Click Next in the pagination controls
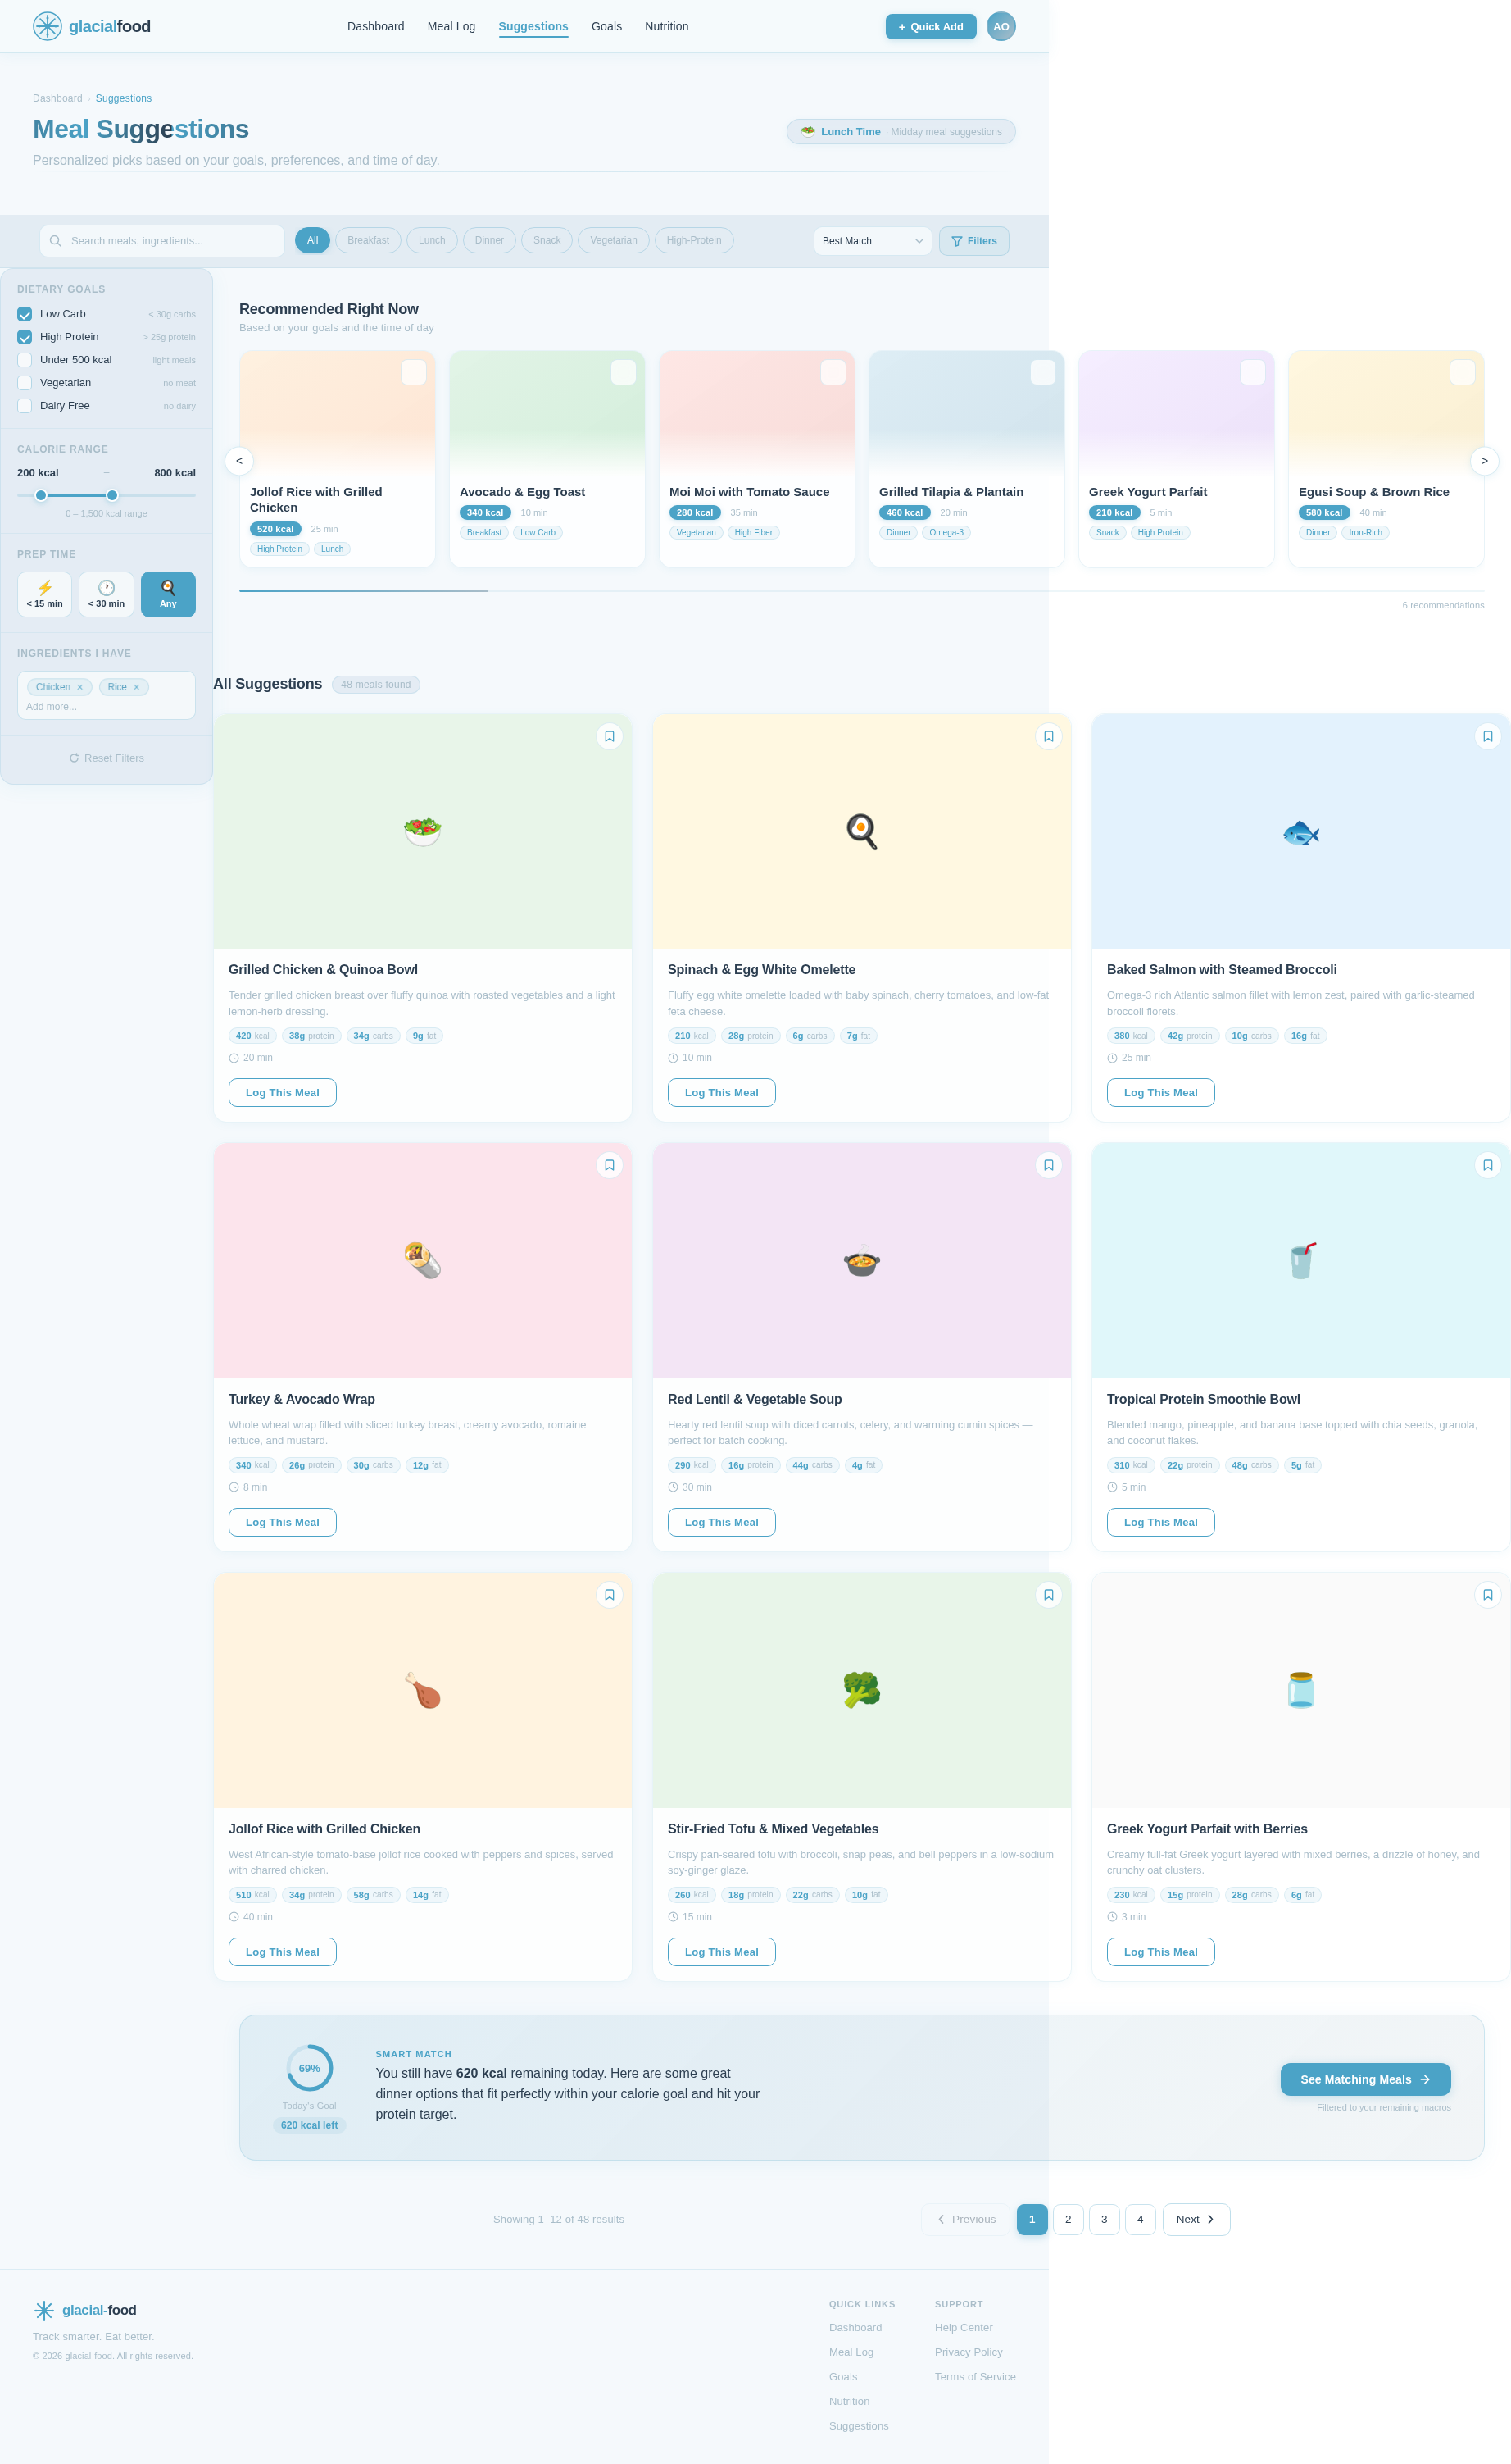Viewport: 1511px width, 2464px height. click(x=1196, y=2219)
